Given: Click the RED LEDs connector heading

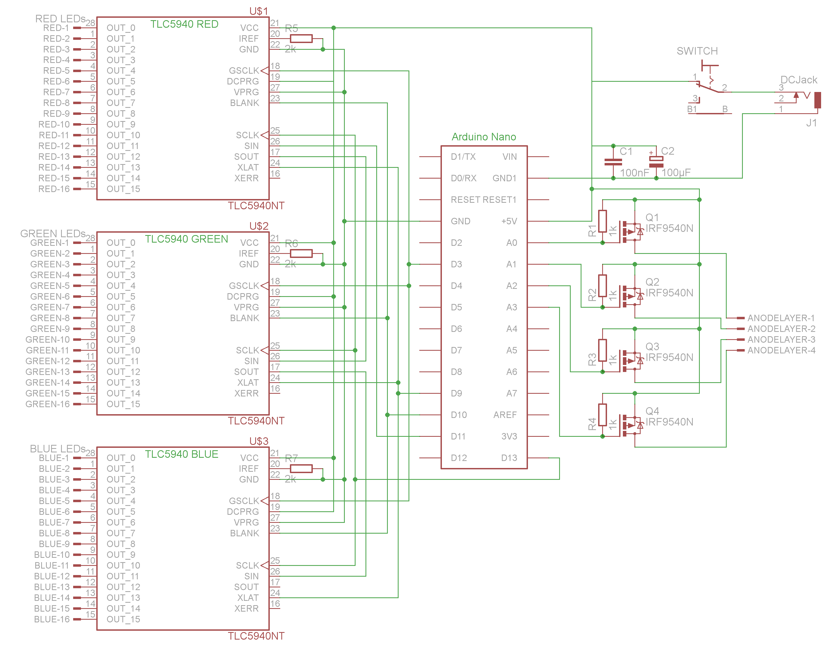Looking at the screenshot, I should (x=60, y=19).
